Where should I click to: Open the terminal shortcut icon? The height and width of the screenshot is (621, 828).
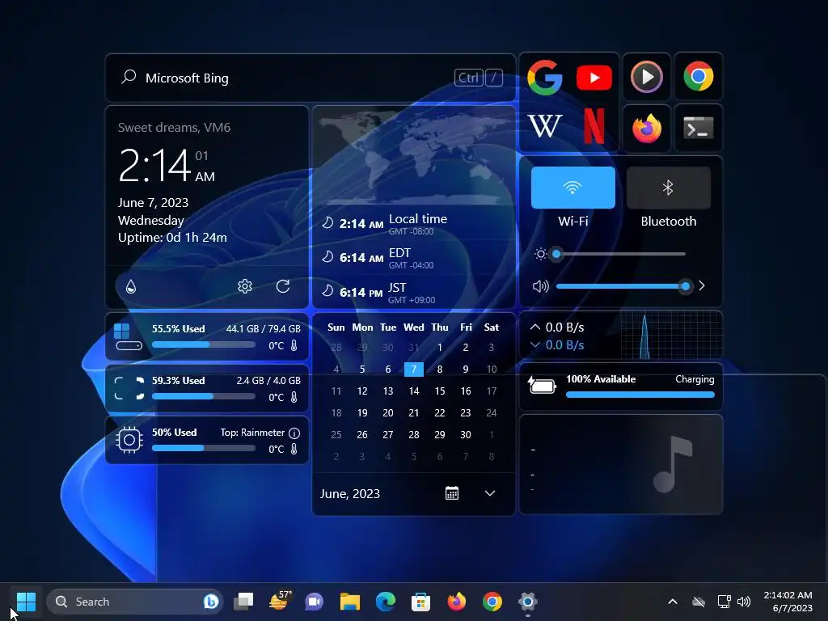(698, 128)
